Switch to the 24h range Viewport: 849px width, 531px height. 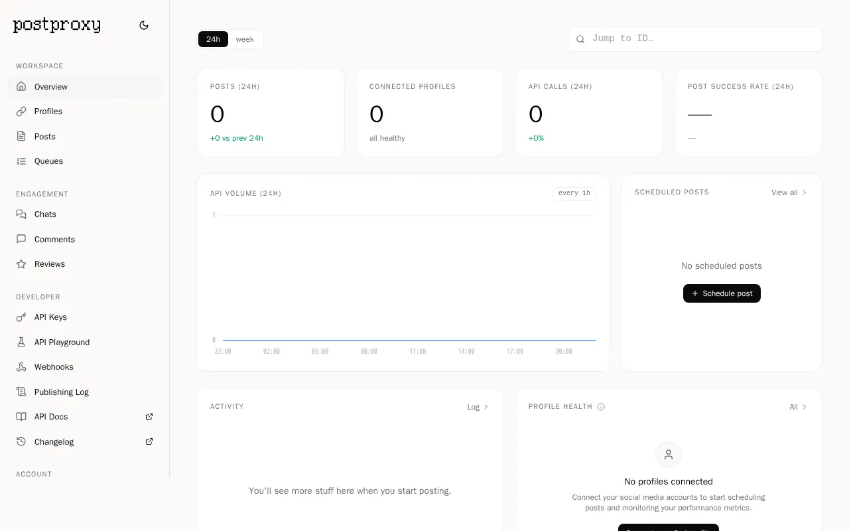click(213, 39)
